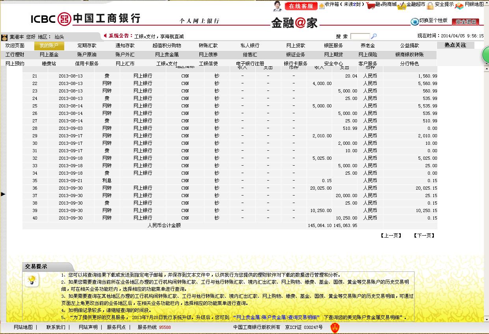Open 融e购商城 link

[x=386, y=4]
